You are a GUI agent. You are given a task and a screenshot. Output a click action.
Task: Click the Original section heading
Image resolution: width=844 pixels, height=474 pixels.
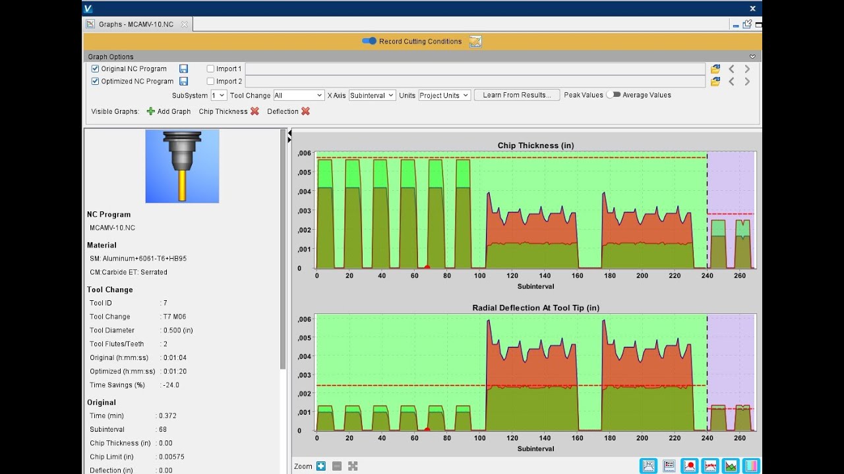click(102, 402)
